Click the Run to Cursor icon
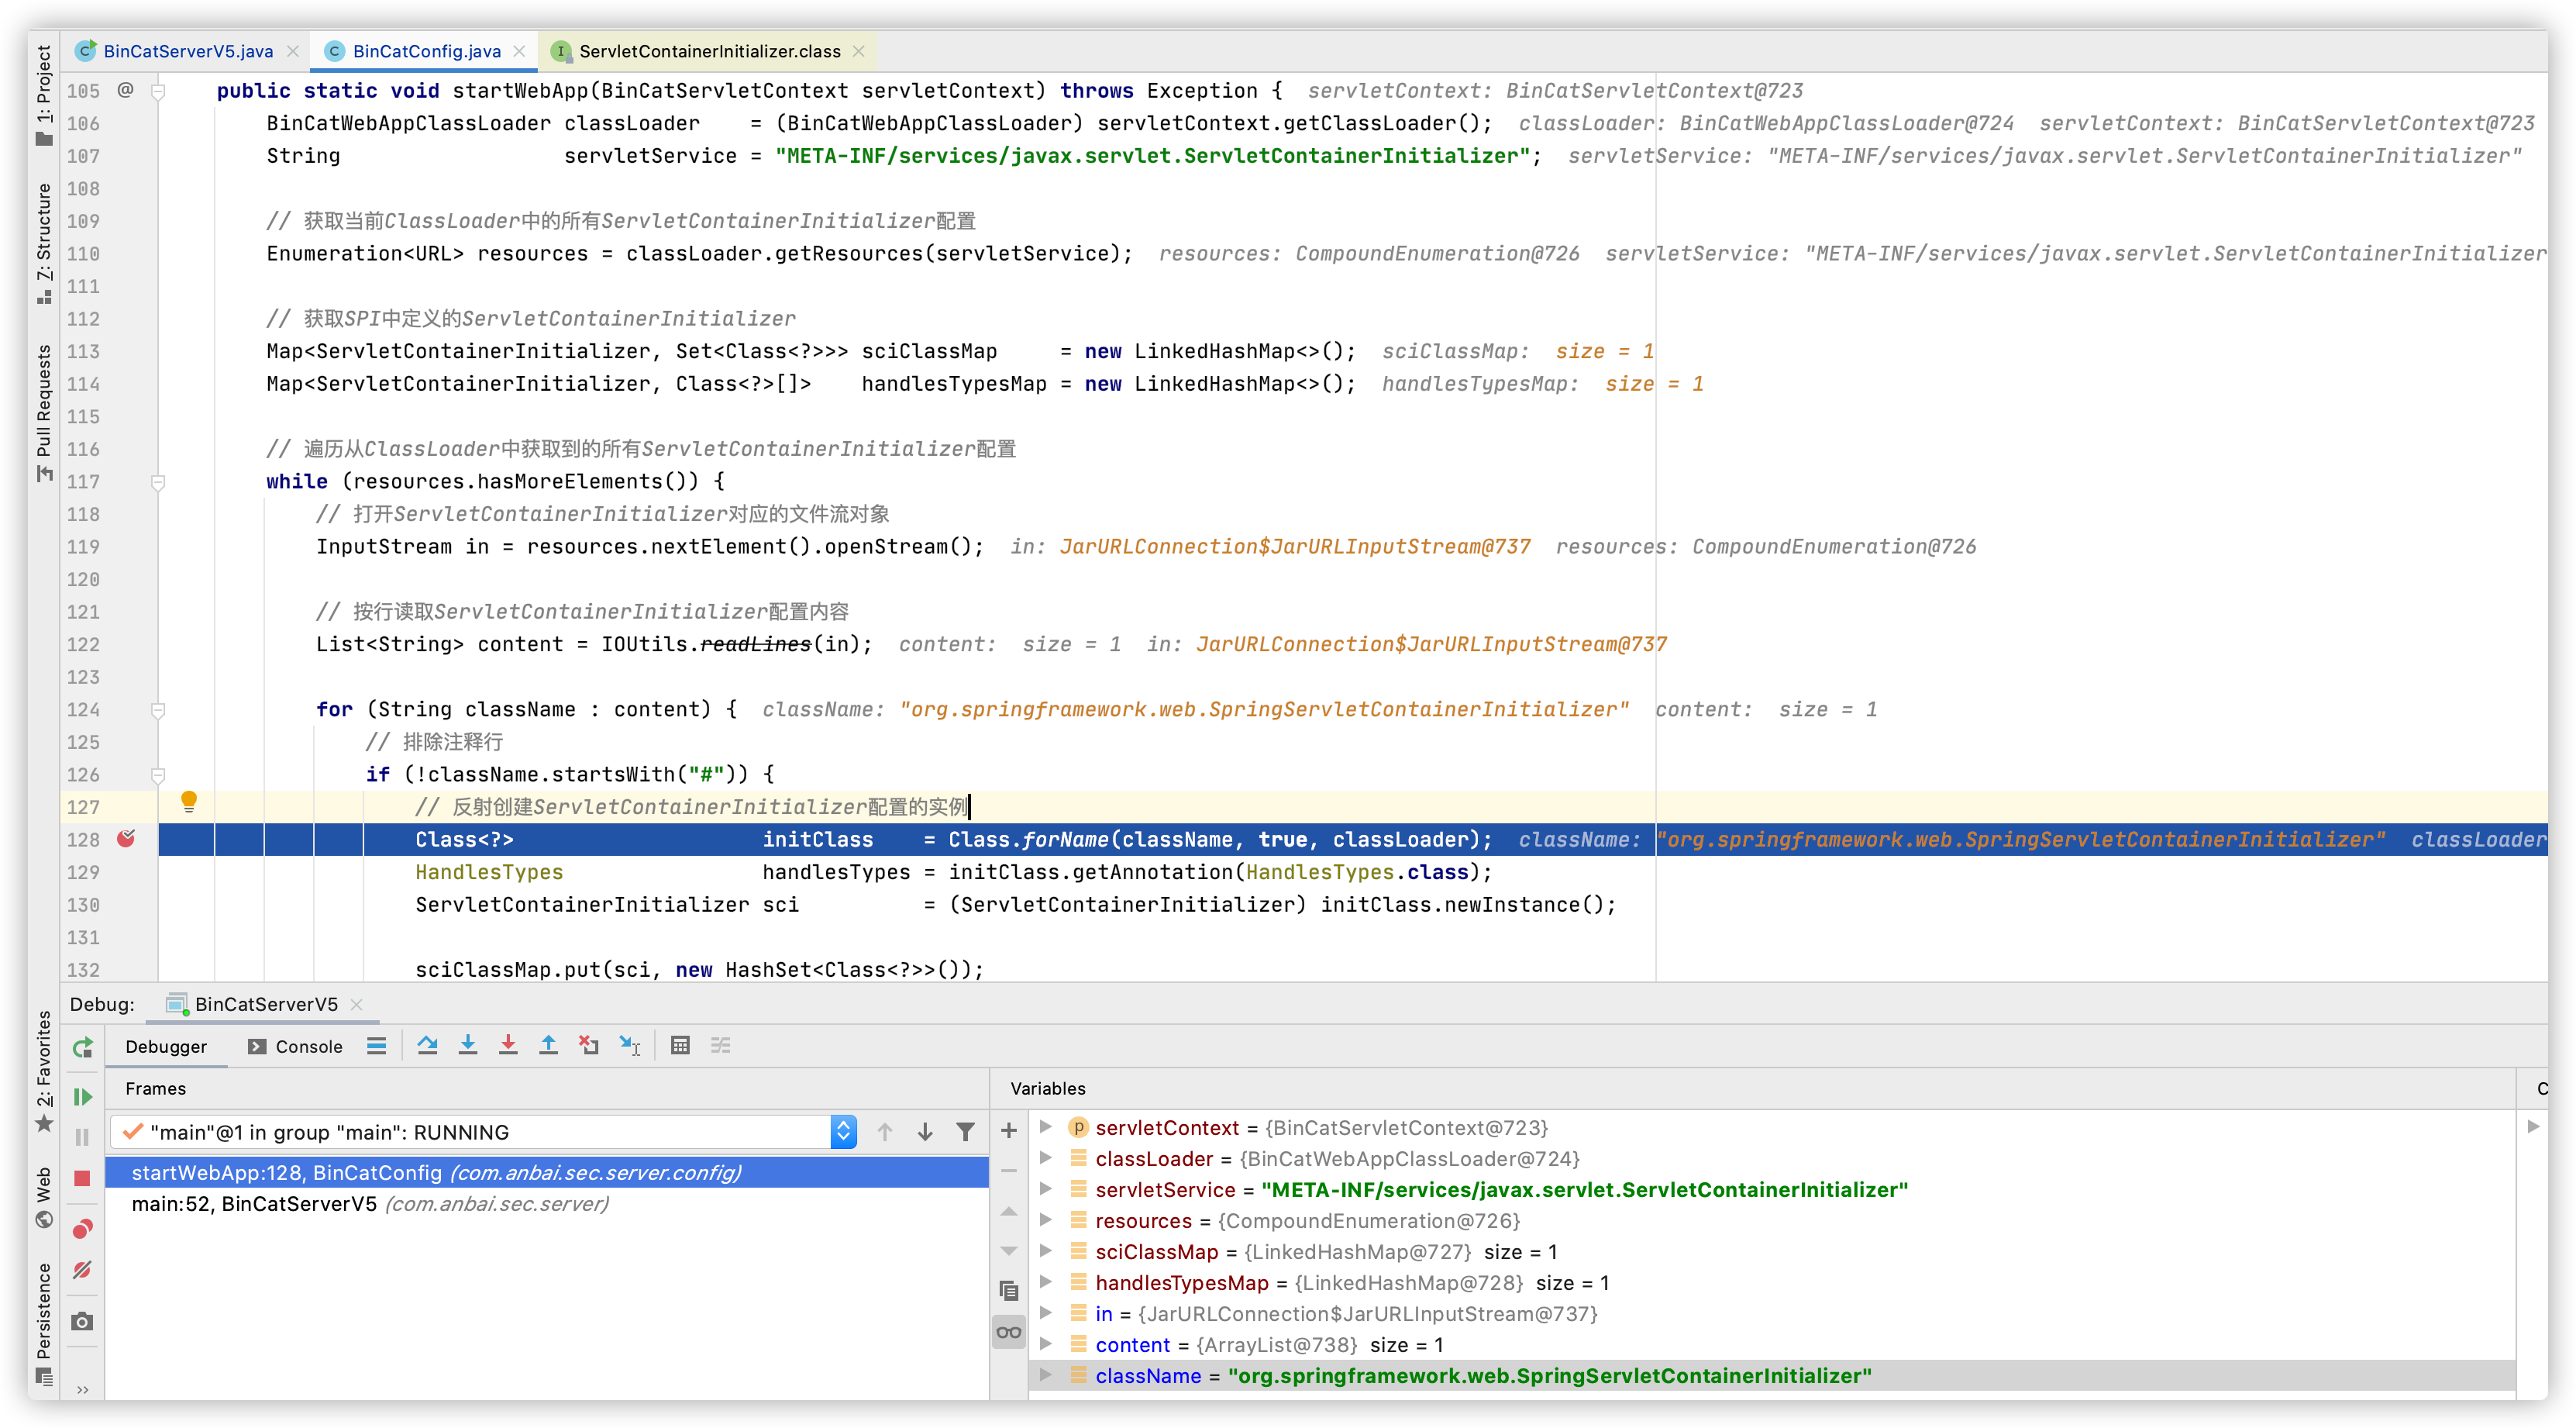The image size is (2576, 1428). 629,1046
